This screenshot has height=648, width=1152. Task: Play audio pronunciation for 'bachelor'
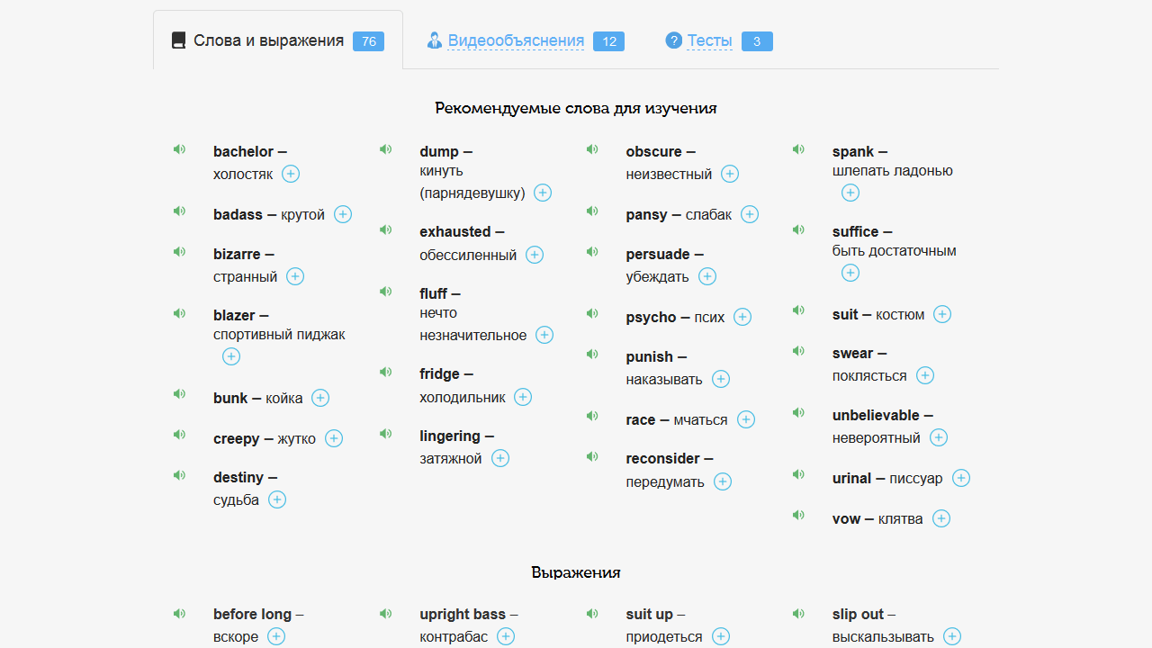click(179, 149)
